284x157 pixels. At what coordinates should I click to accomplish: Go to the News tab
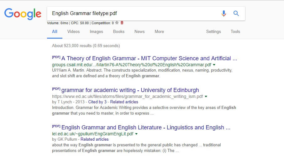click(x=139, y=31)
